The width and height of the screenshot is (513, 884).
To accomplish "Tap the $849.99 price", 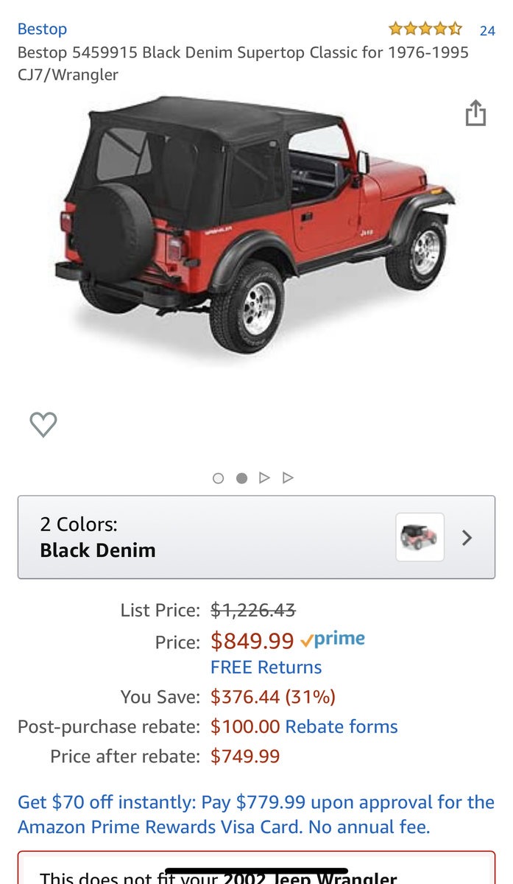I will (252, 641).
